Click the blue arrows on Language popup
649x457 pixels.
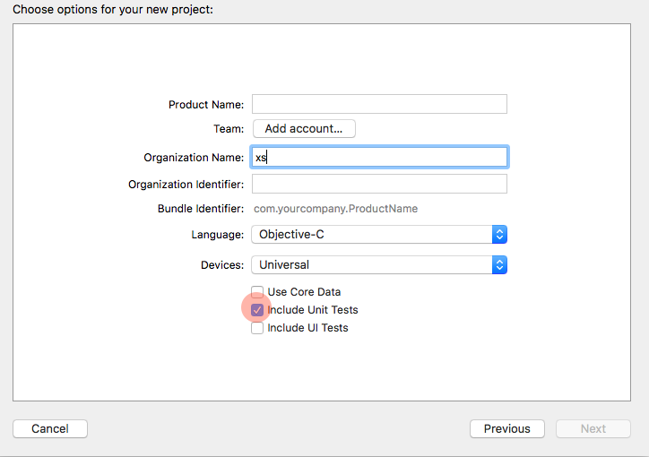(x=500, y=235)
